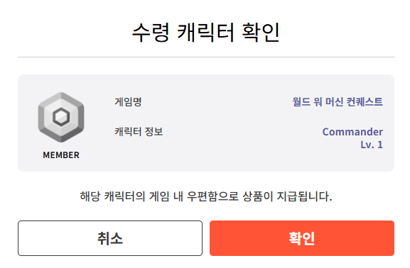410x268 pixels.
Task: Cancel using the white 취소 button
Action: click(110, 238)
